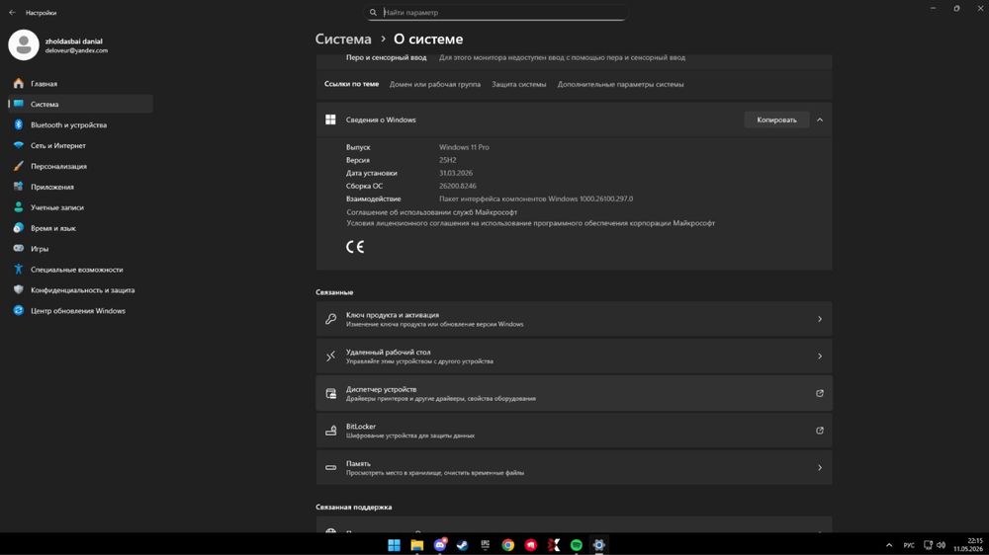Open Приложения settings
This screenshot has height=555, width=989.
pyautogui.click(x=80, y=187)
